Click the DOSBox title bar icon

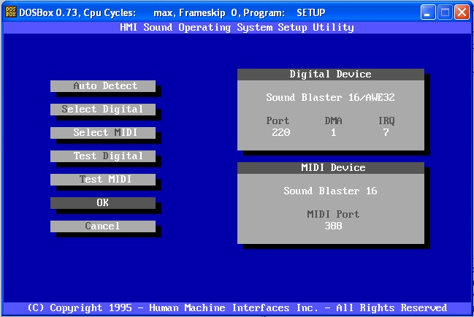(11, 12)
